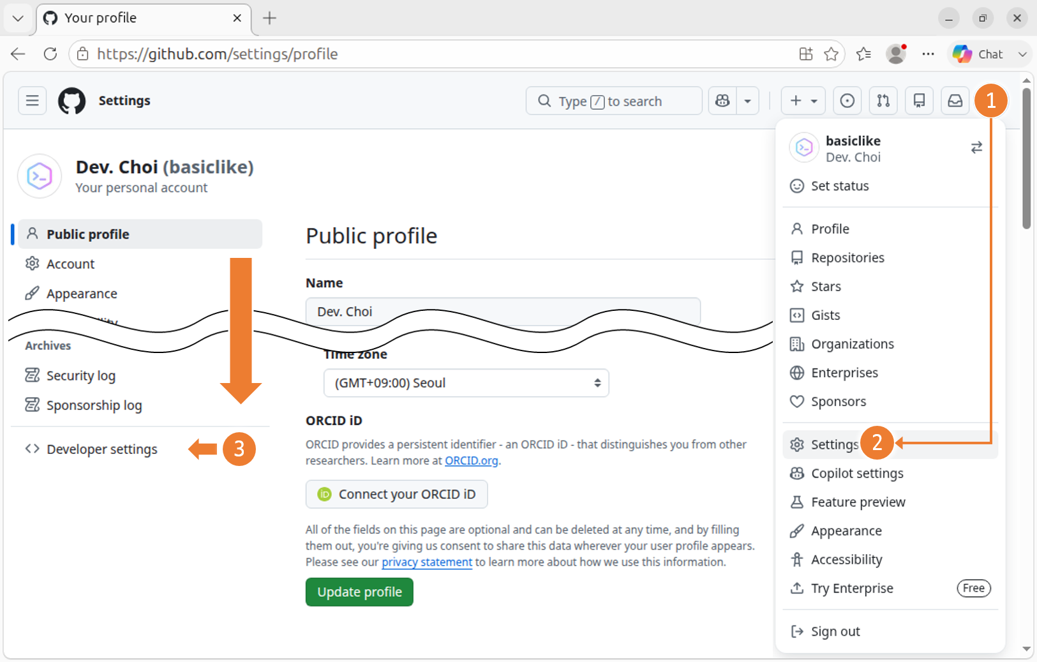Screen dimensions: 1037x662
Task: Open the create new plus dropdown
Action: click(x=803, y=101)
